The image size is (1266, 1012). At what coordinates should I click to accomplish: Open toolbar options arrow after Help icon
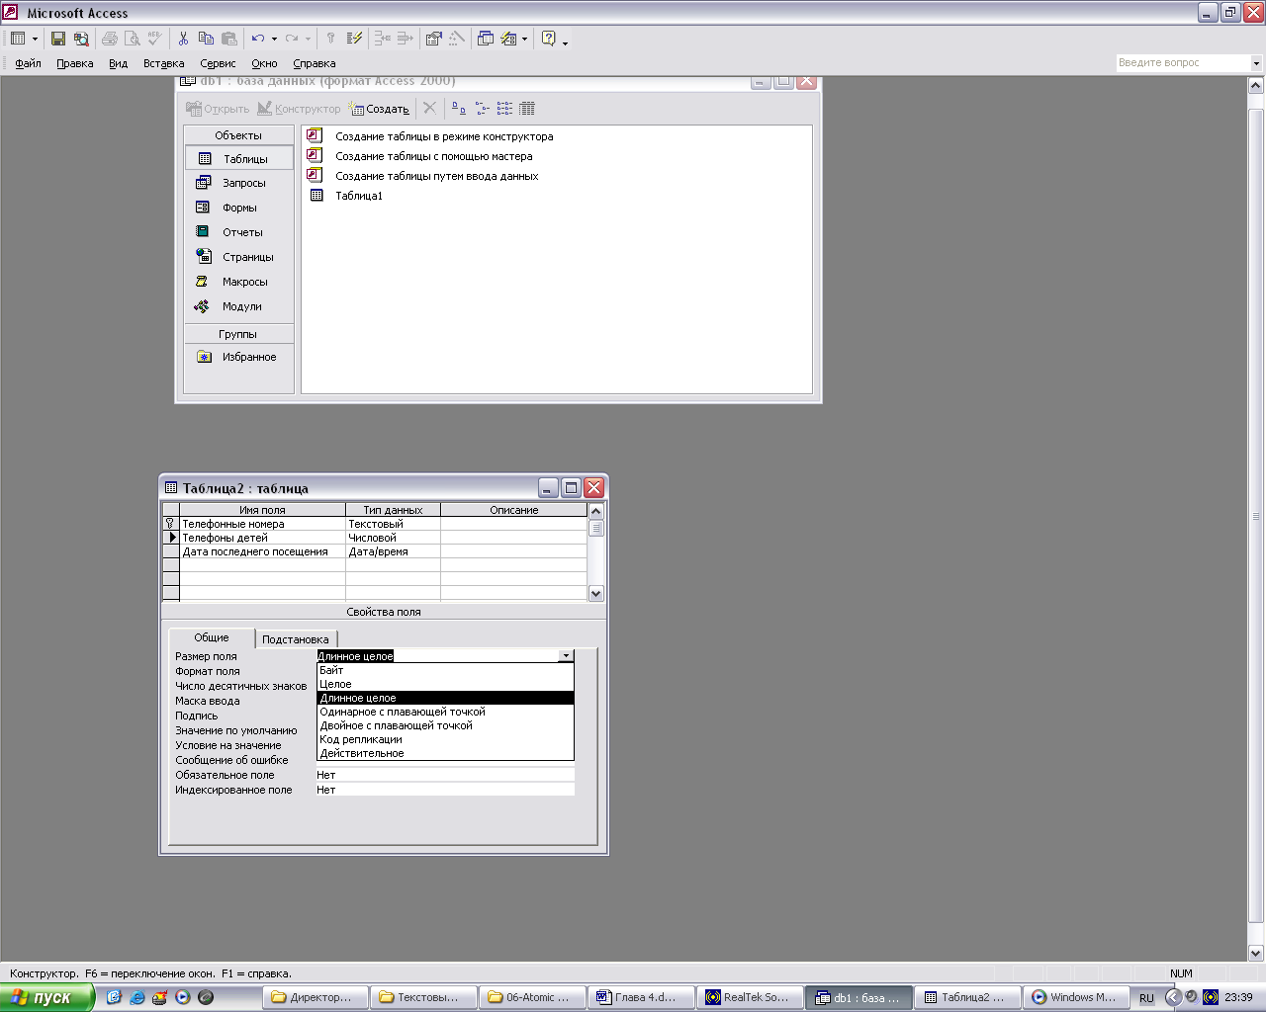point(565,42)
